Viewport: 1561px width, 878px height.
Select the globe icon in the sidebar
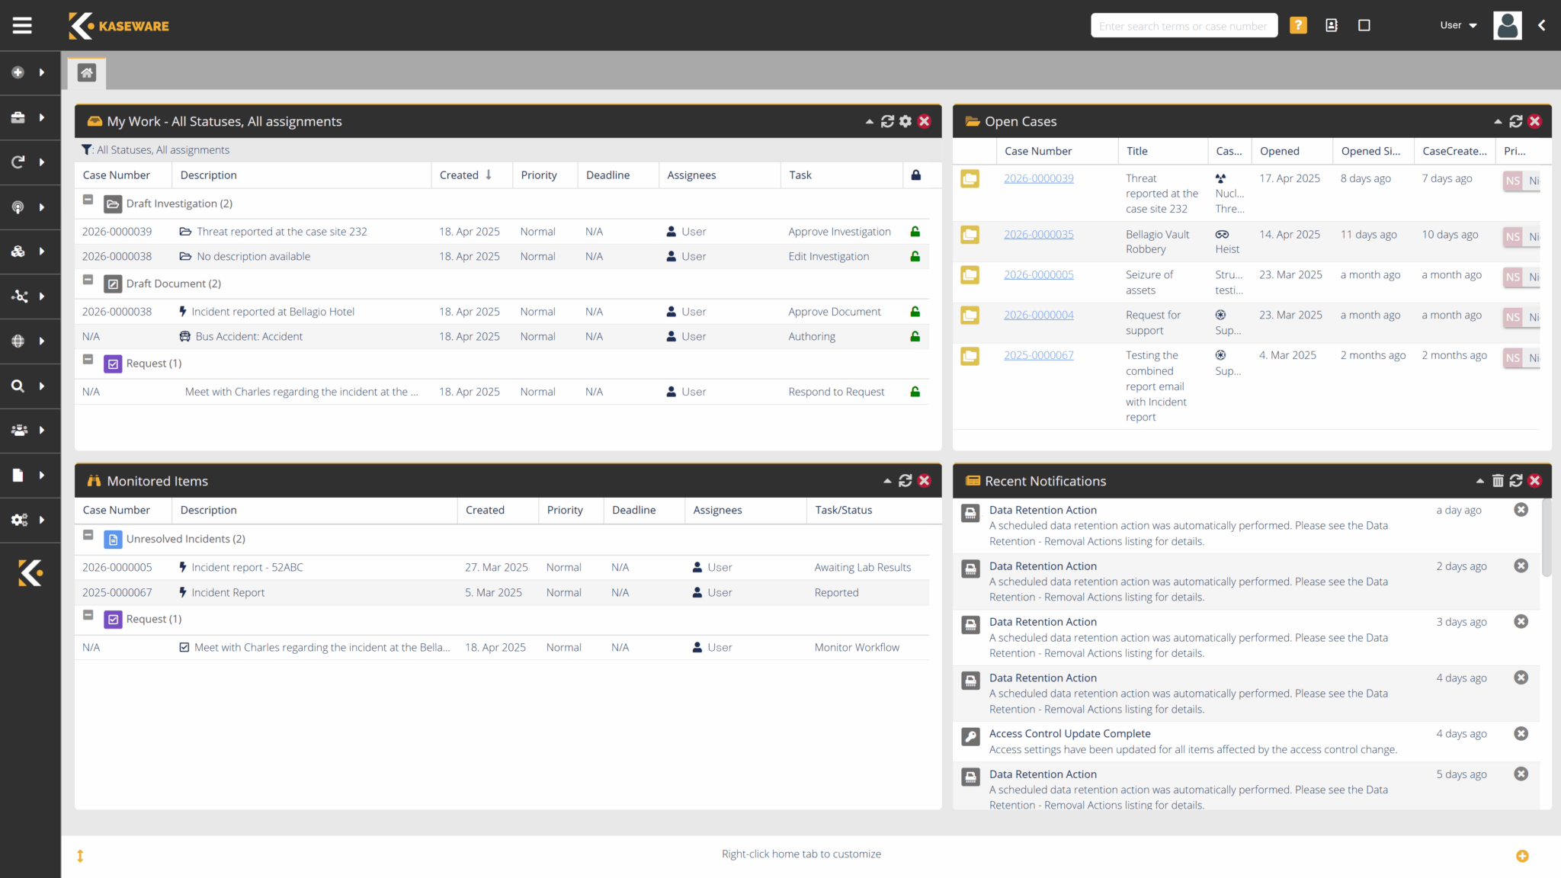coord(18,341)
